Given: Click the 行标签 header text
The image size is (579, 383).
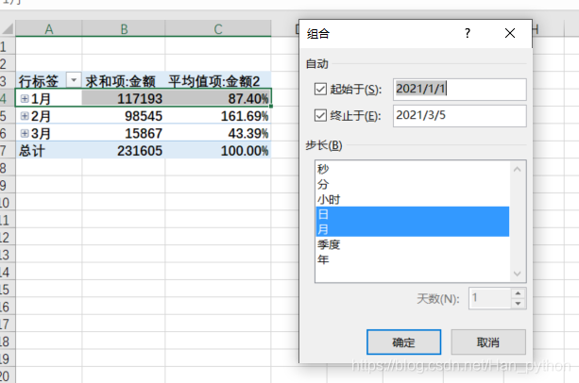Looking at the screenshot, I should coord(39,81).
